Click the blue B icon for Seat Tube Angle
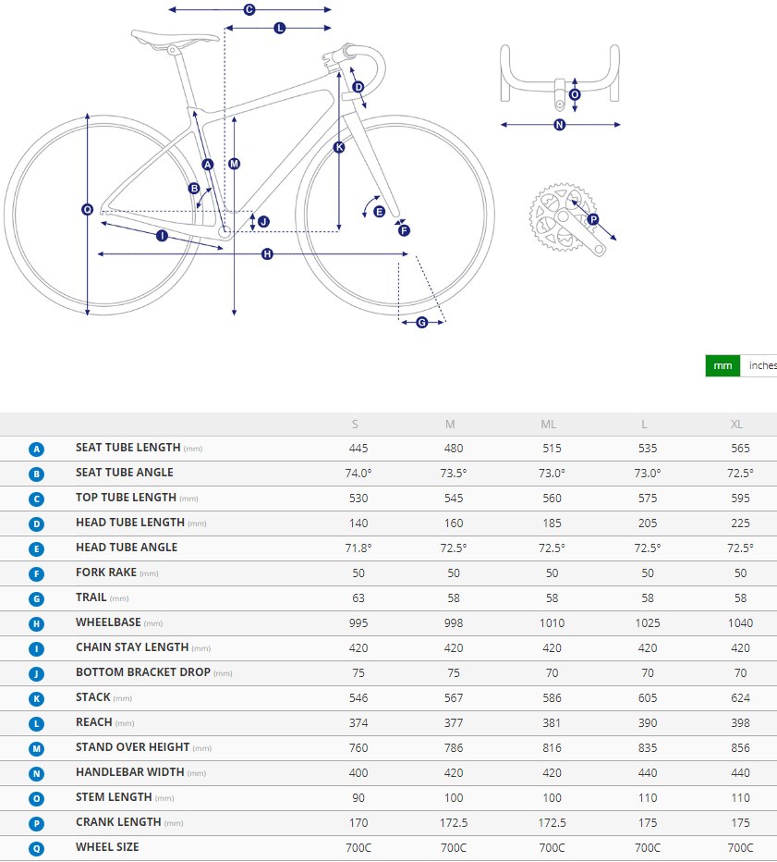 point(37,474)
